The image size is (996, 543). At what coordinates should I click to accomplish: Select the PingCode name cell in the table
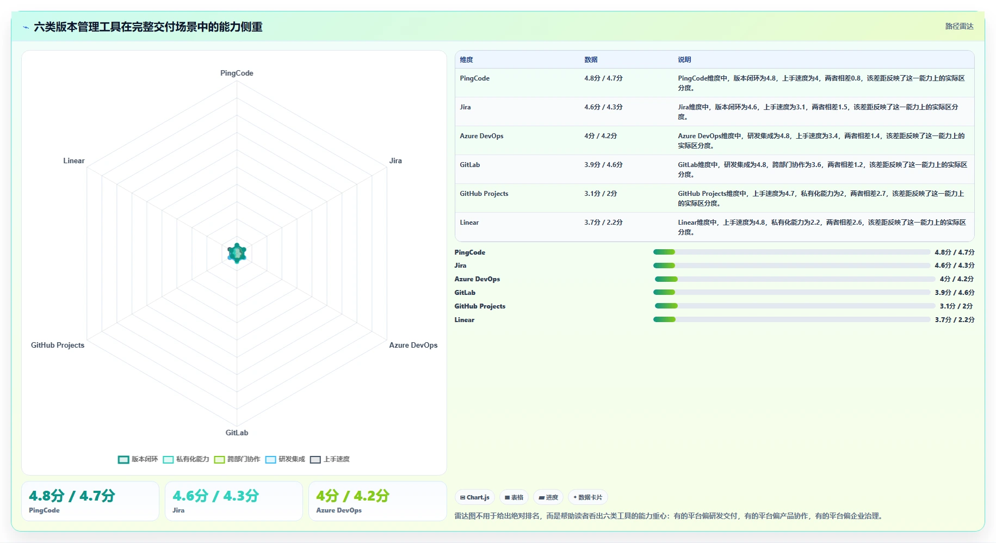point(517,83)
